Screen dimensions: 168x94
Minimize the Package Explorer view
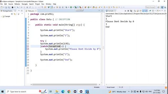(19, 11)
